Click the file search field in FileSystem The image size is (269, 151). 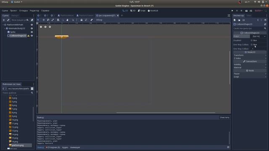18,93
